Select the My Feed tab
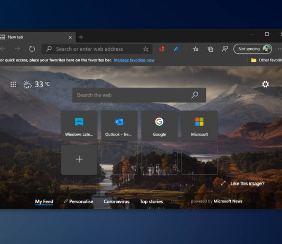Screen dimensions: 282x244 (x=44, y=202)
